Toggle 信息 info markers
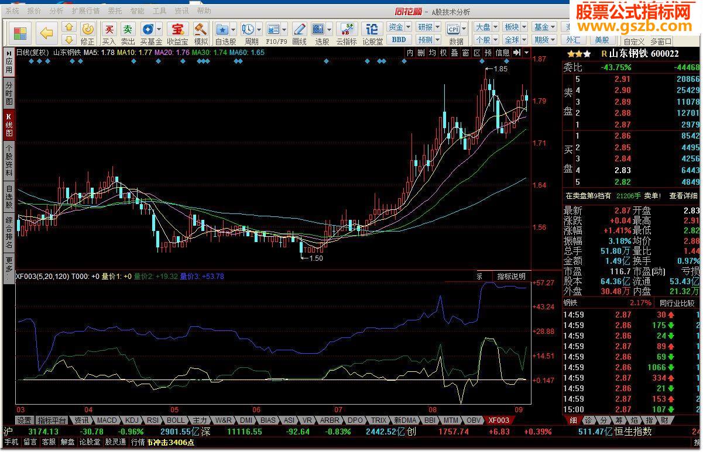Screen dimensions: 703x452 coord(503,53)
